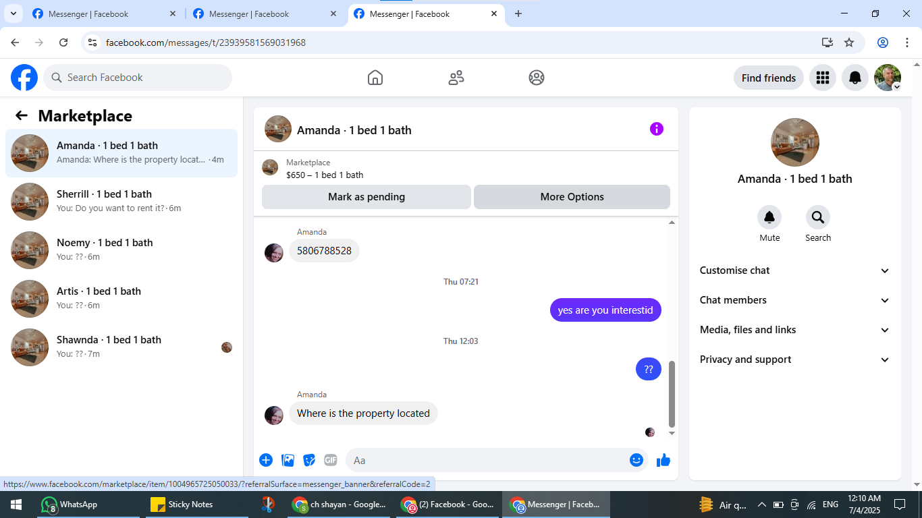This screenshot has height=518, width=922.
Task: Attach a photo file icon
Action: coord(288,460)
